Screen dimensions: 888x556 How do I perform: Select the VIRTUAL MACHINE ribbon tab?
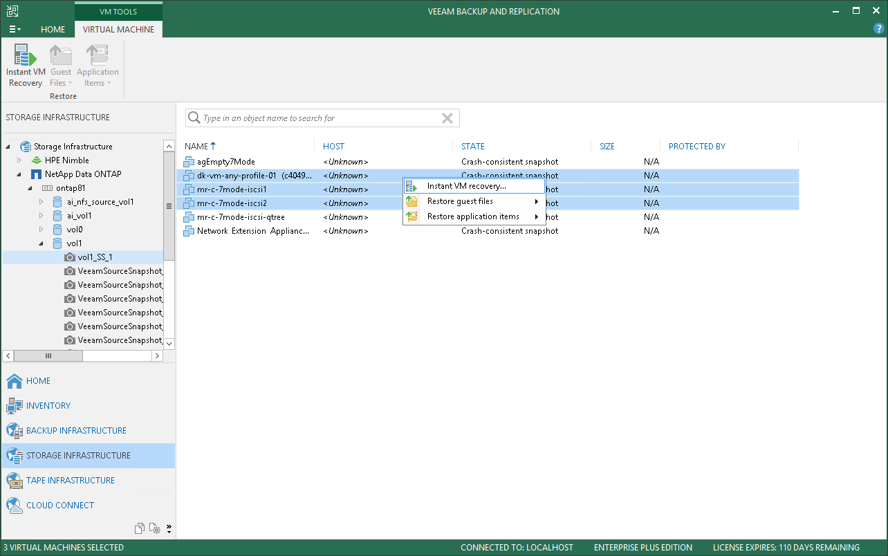click(119, 30)
